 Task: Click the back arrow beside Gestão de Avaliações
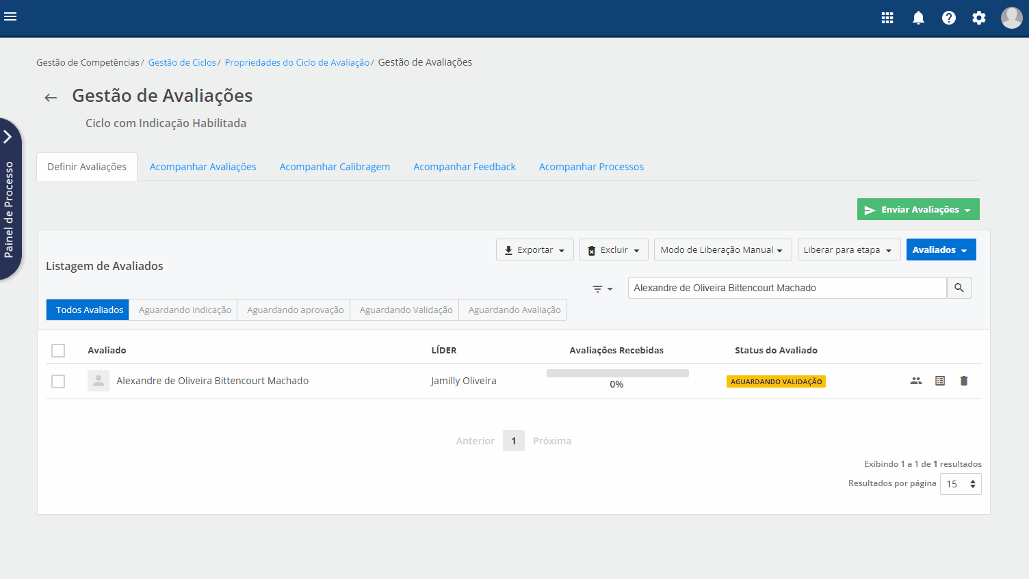pos(51,98)
